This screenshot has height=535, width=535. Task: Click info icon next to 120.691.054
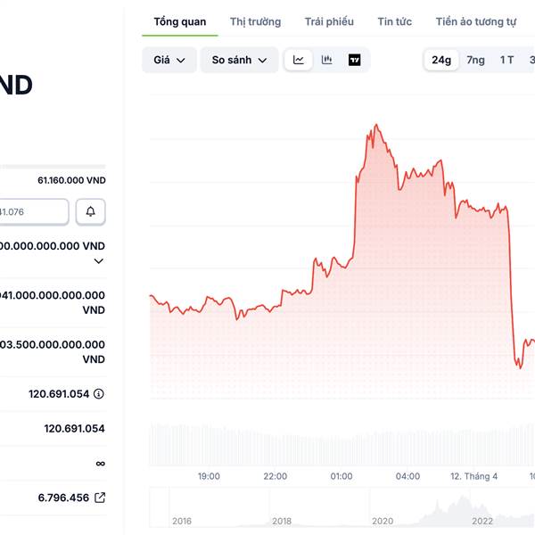click(99, 393)
